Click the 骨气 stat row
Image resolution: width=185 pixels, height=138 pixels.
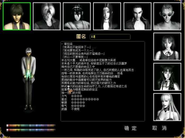73,106
